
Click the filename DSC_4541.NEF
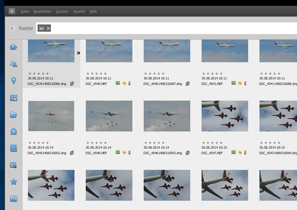click(212, 84)
